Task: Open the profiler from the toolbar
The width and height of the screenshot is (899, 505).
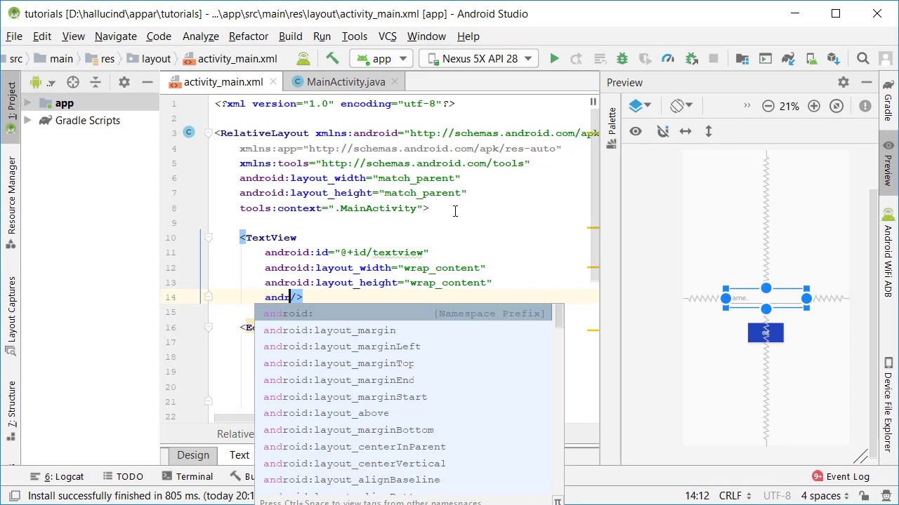Action: (x=668, y=59)
